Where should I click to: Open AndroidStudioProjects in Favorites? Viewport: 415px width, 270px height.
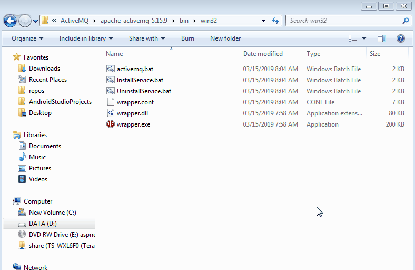click(x=60, y=102)
